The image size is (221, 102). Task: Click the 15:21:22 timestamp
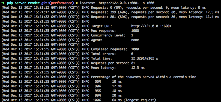click(41, 17)
